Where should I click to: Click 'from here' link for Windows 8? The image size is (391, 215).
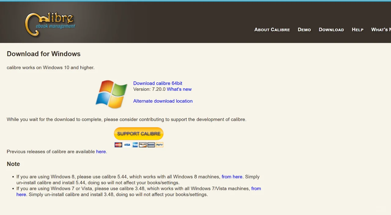[x=232, y=177]
